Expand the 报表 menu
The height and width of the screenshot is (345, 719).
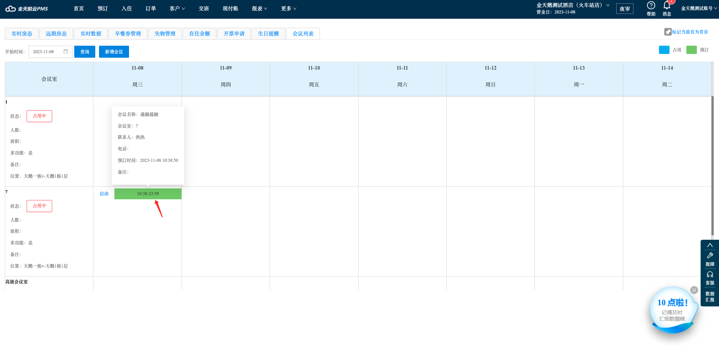coord(260,9)
